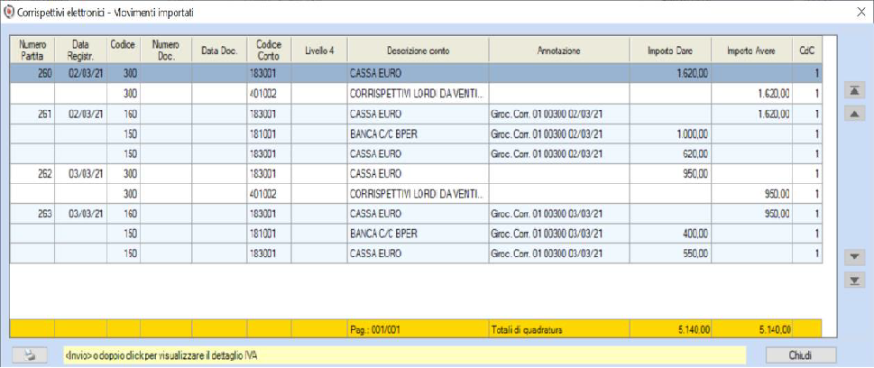Image resolution: width=874 pixels, height=368 pixels.
Task: Click the CdC column header
Action: tap(807, 51)
